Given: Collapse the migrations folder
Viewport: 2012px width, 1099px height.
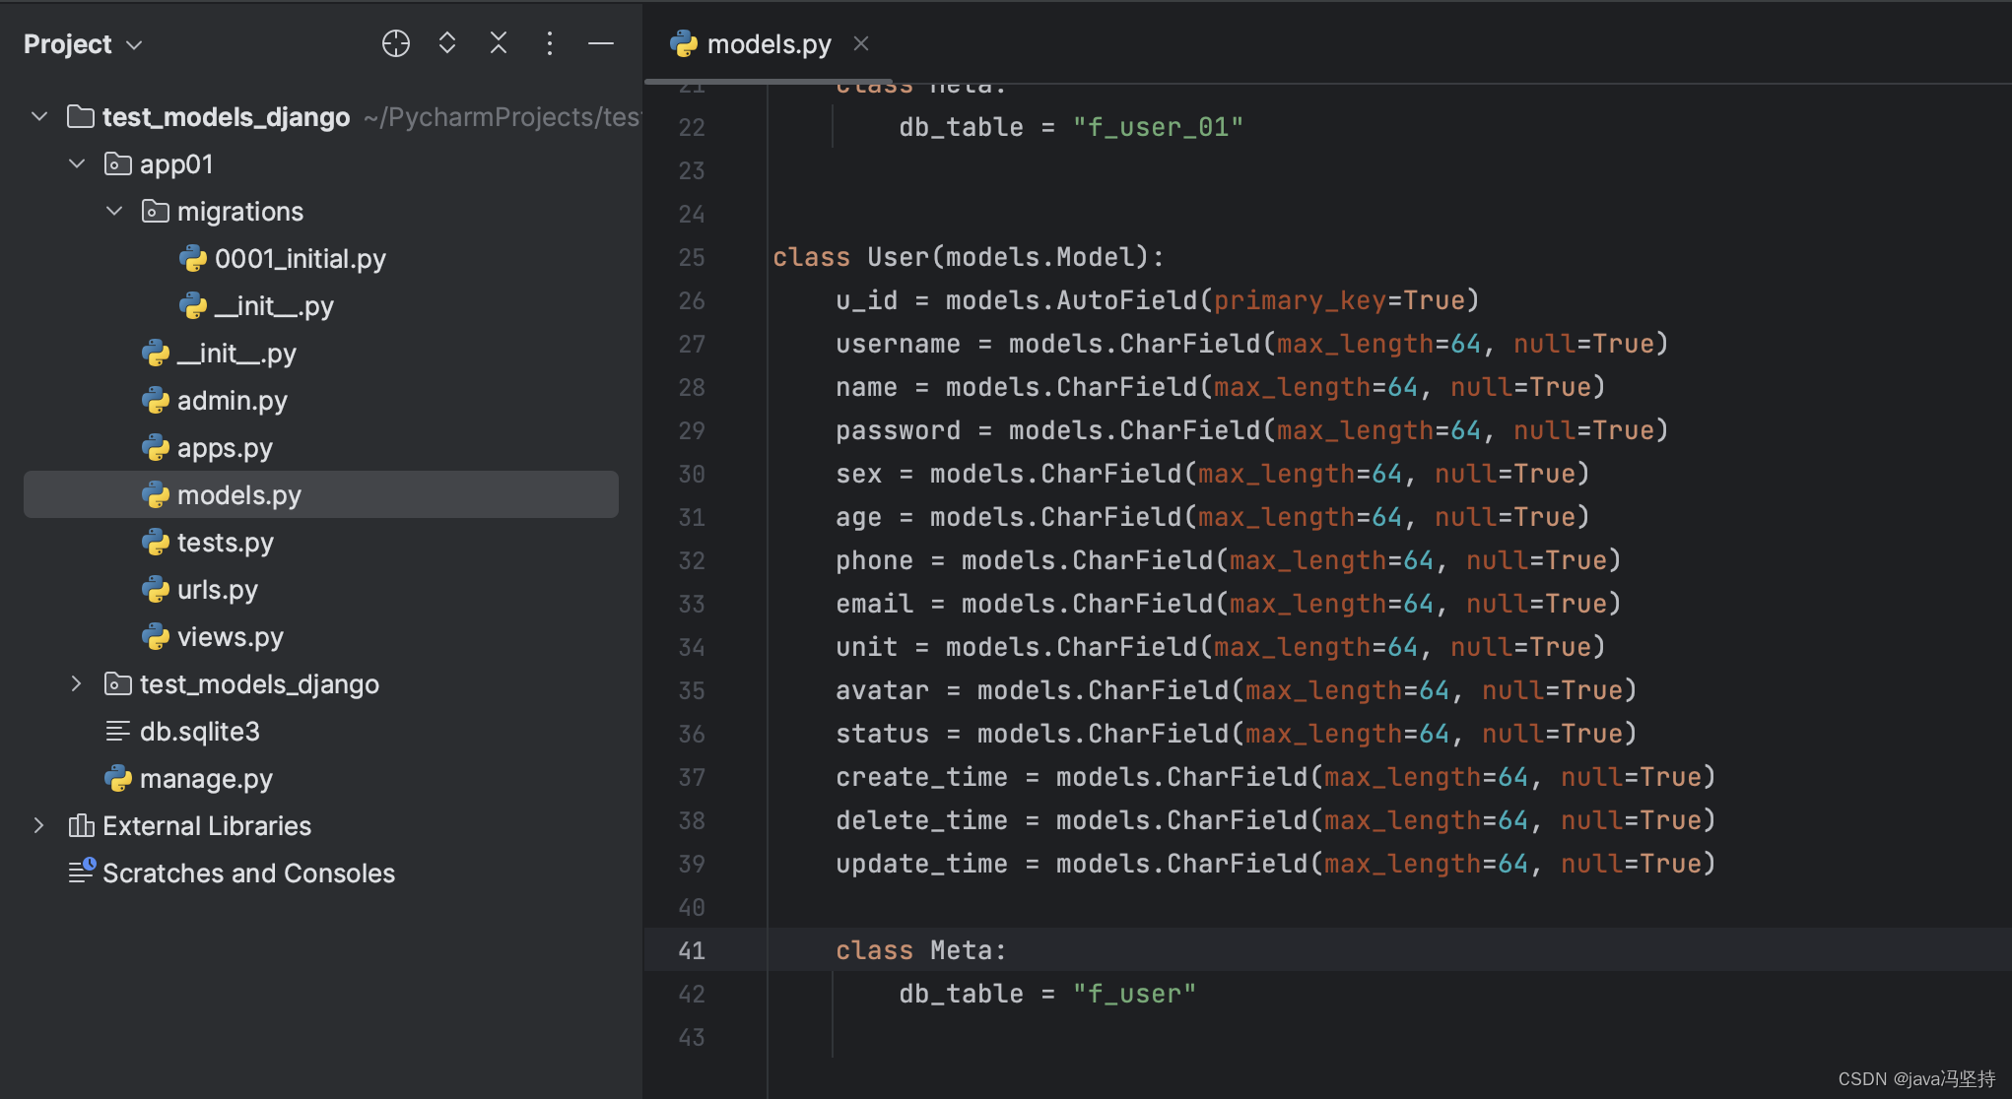Looking at the screenshot, I should click(x=114, y=211).
